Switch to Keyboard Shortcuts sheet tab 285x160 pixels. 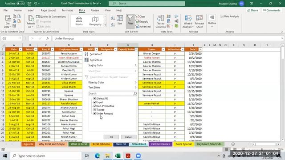tap(209, 144)
